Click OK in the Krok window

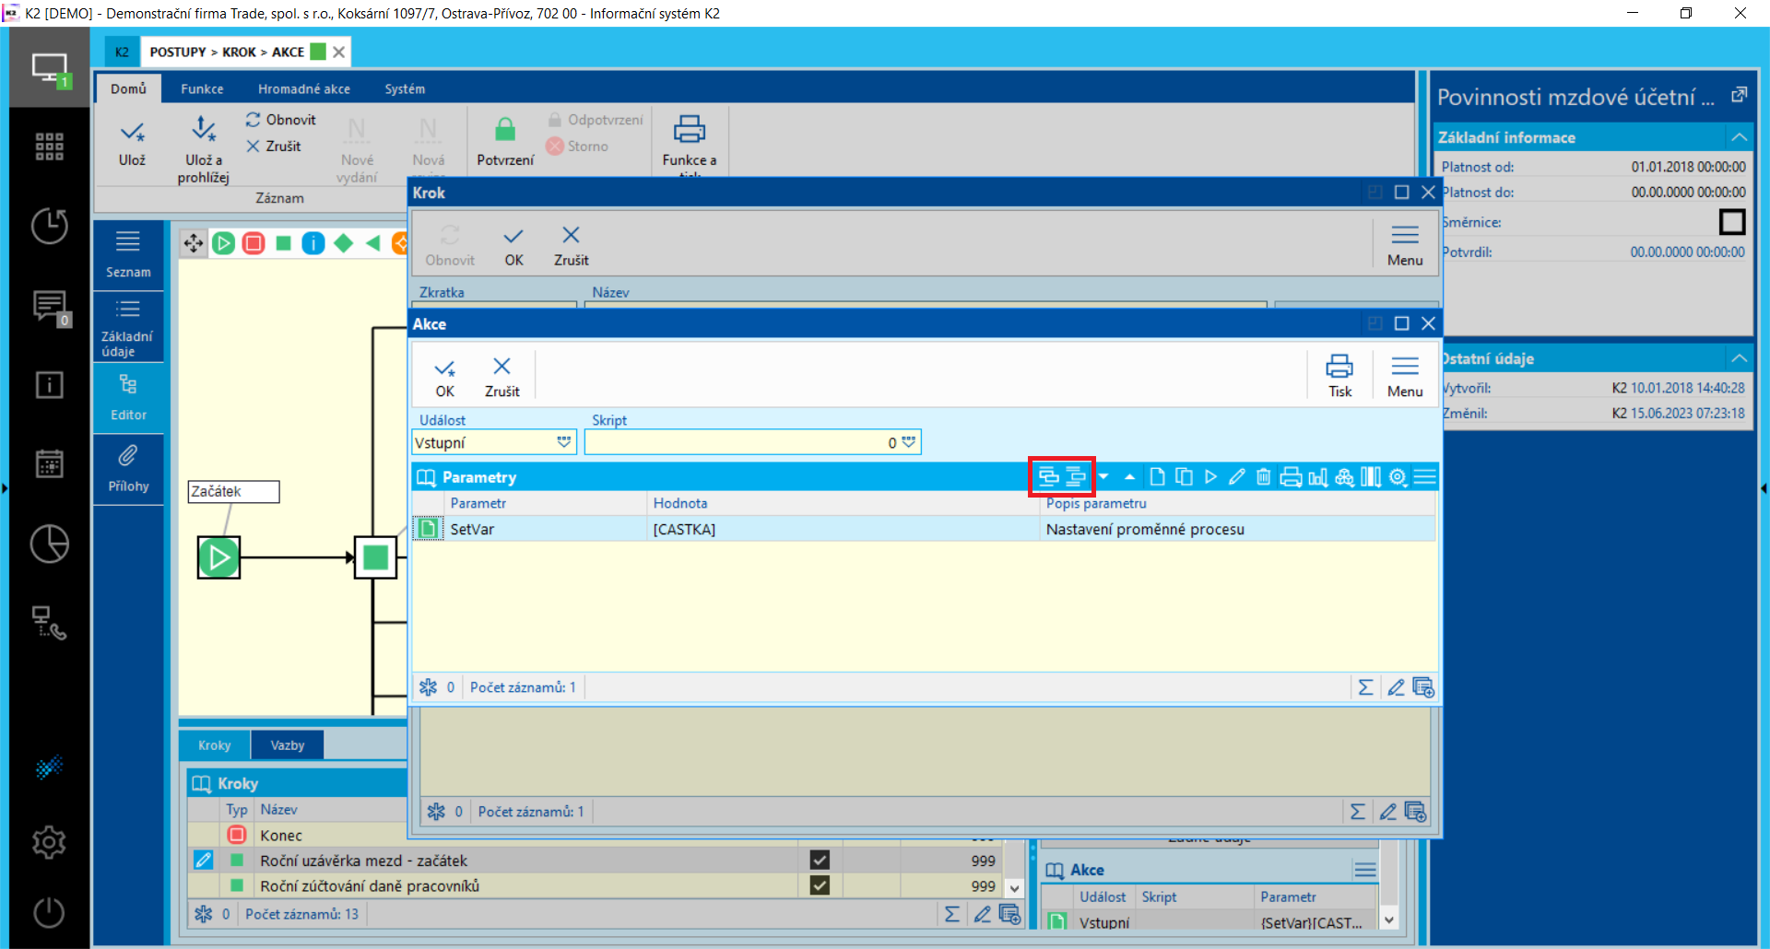[x=513, y=245]
